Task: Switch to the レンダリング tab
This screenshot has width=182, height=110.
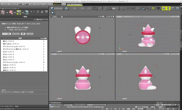Action: coord(48,5)
